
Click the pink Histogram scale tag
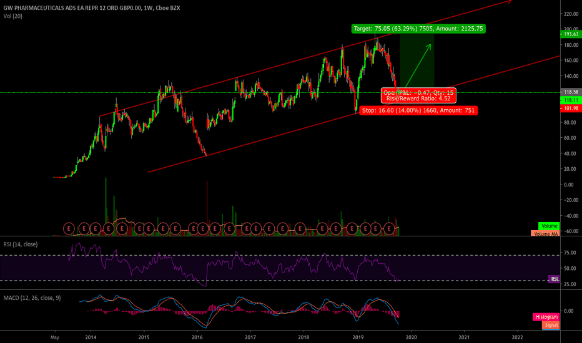pos(546,317)
